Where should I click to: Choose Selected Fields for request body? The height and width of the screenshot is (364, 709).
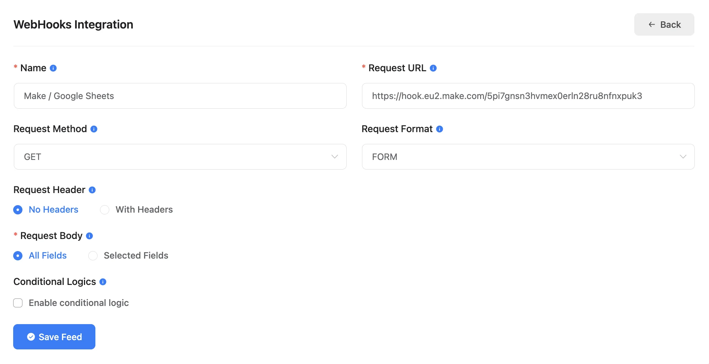tap(93, 256)
